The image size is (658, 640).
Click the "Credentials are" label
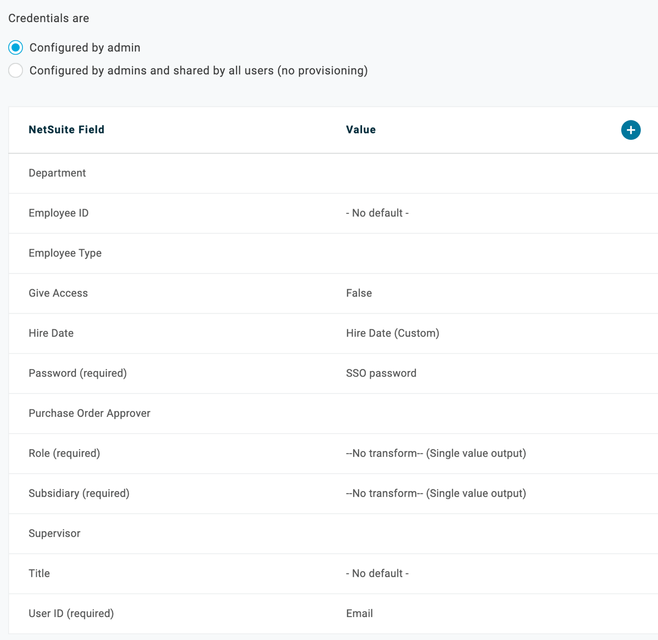(48, 18)
